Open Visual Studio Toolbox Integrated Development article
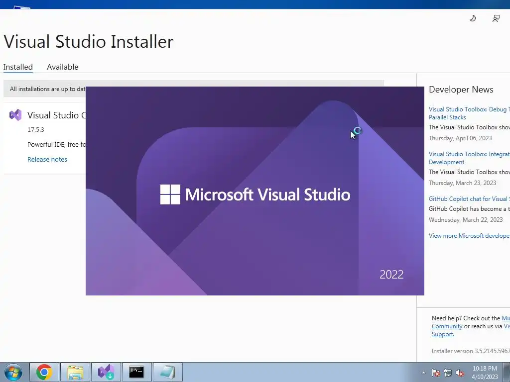 click(x=469, y=158)
